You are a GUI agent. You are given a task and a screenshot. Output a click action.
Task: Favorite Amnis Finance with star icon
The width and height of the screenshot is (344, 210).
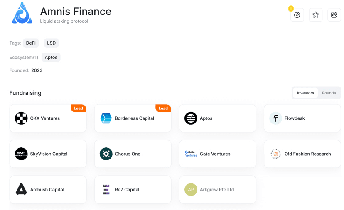click(x=315, y=15)
